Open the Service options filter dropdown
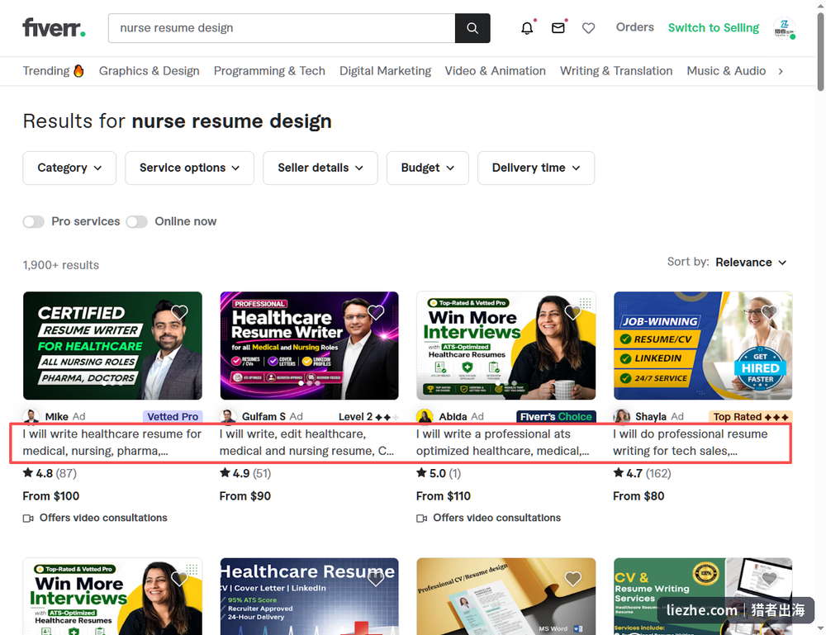 click(190, 168)
